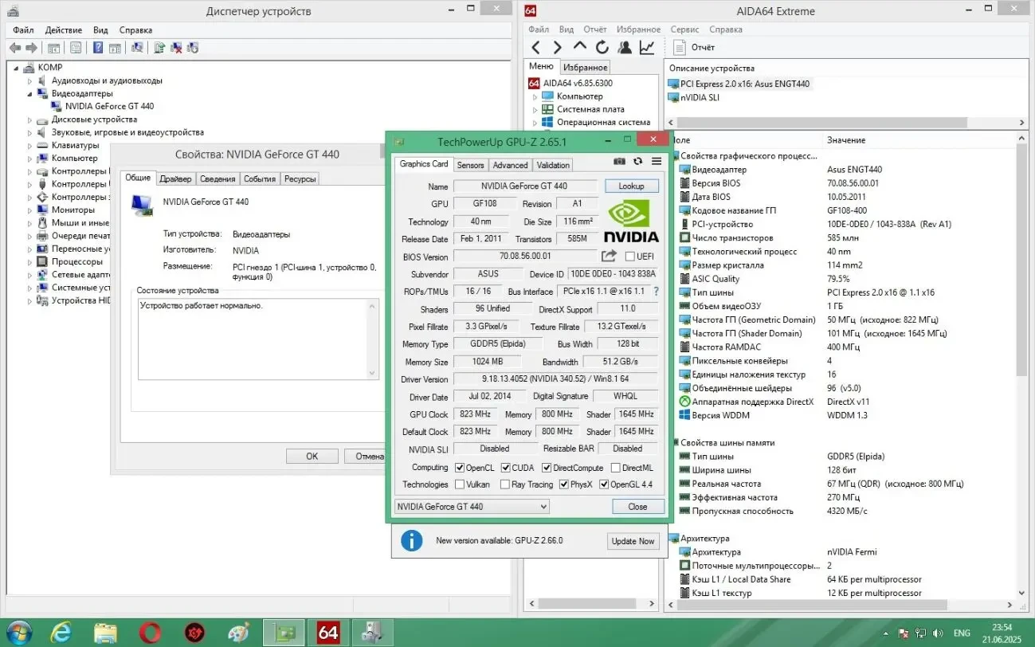Image resolution: width=1035 pixels, height=647 pixels.
Task: Open the Сведения tab in properties dialog
Action: click(x=218, y=179)
